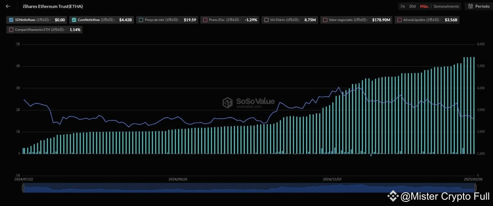Click the $4.42B CumNetInflow value
The image size is (493, 206).
(126, 20)
